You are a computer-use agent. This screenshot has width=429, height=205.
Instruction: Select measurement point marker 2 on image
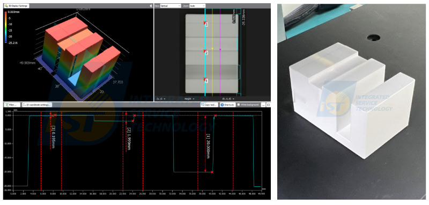205,51
